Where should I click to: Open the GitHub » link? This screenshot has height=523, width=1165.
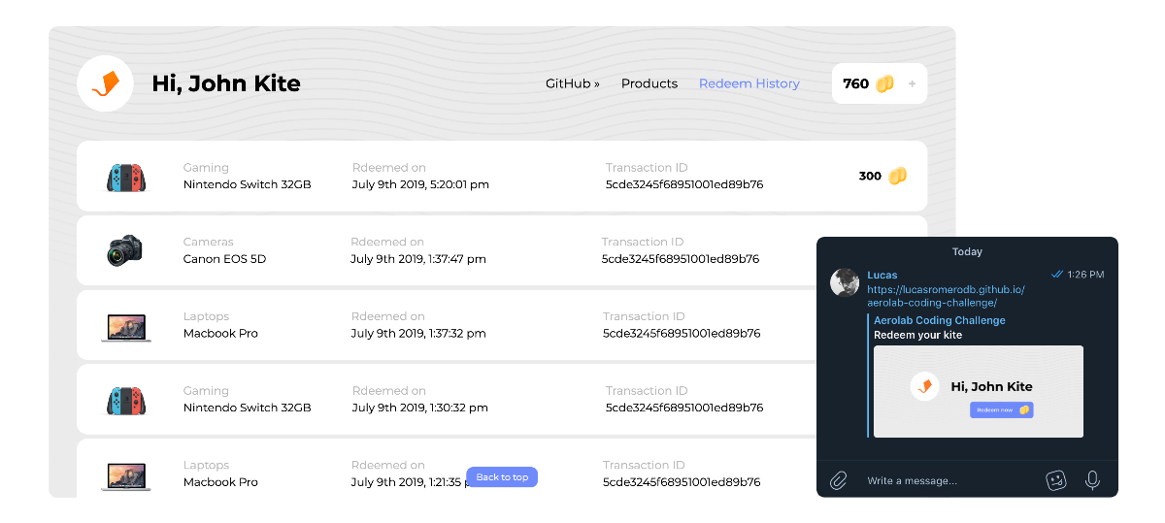coord(573,83)
